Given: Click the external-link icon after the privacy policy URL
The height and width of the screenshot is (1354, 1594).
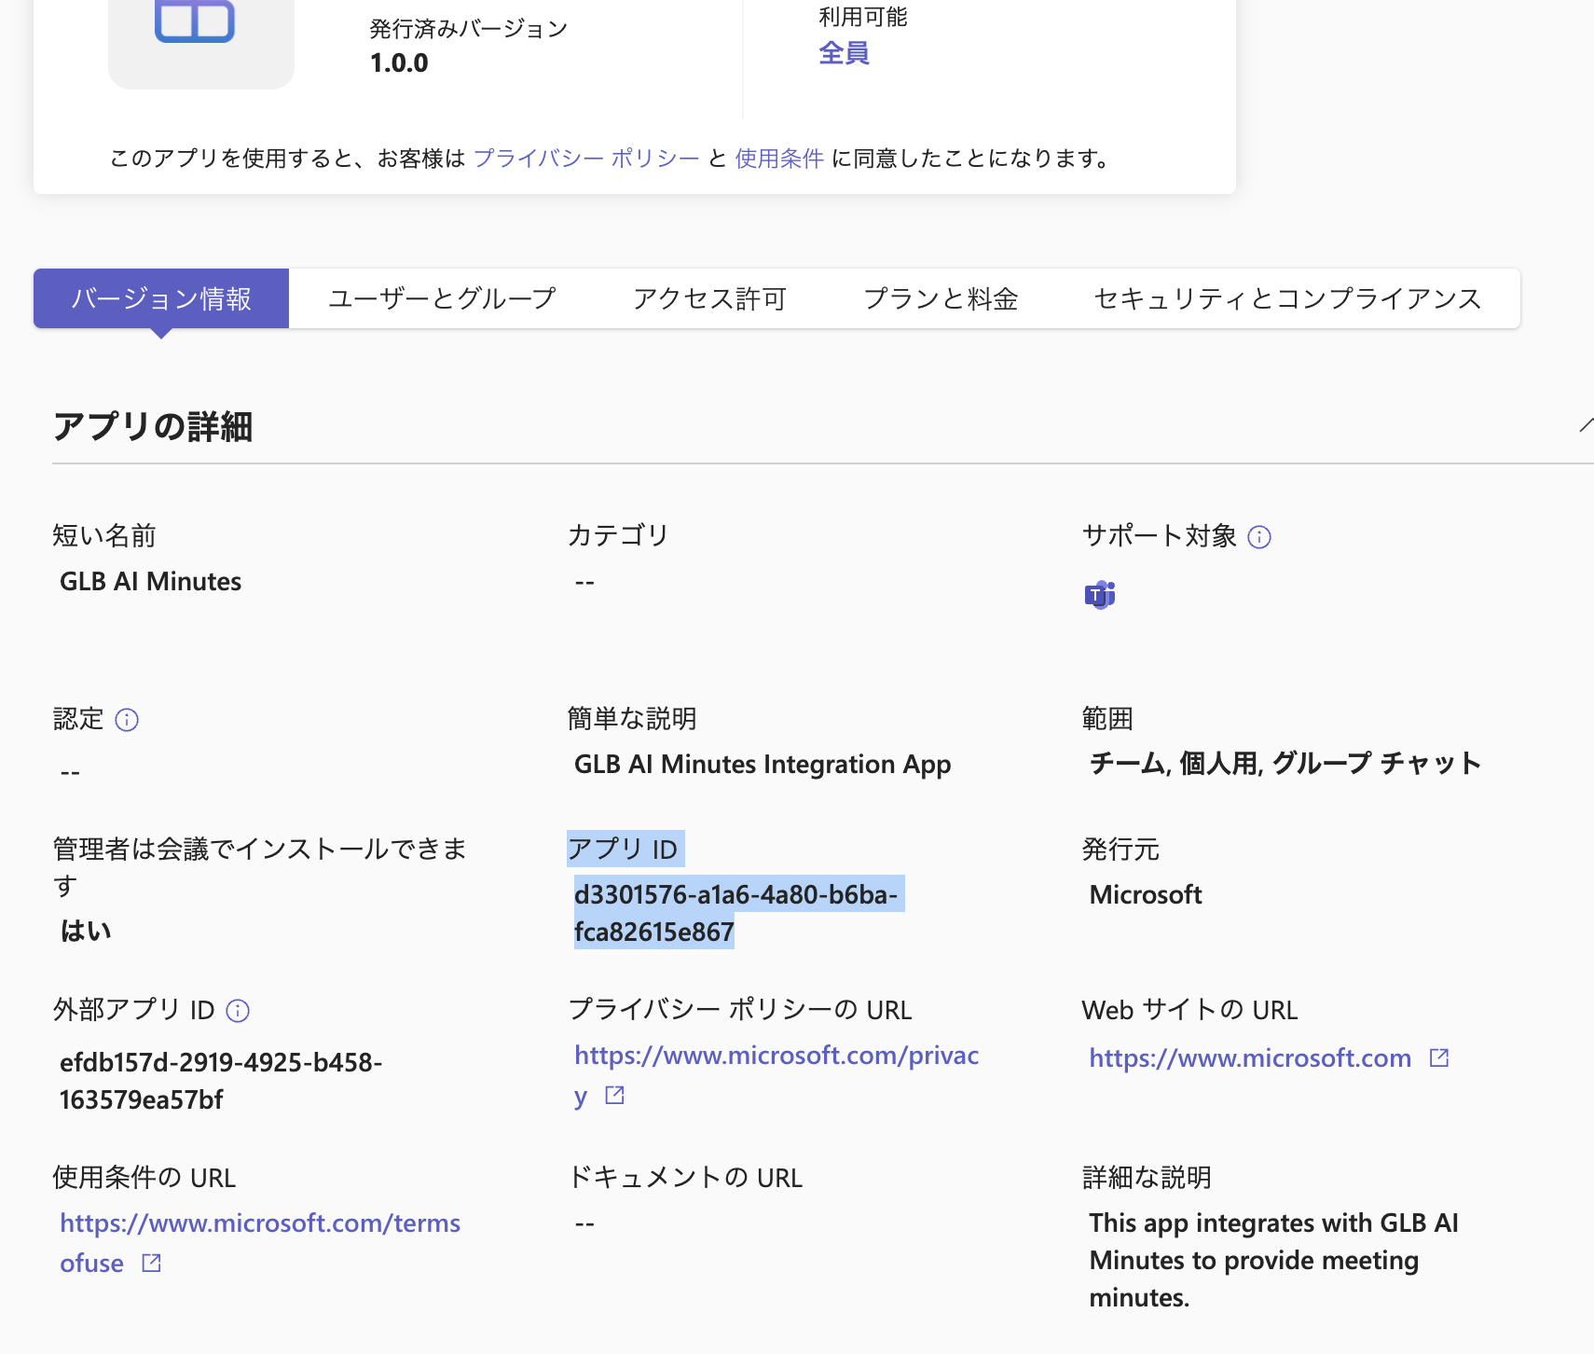Looking at the screenshot, I should point(614,1096).
